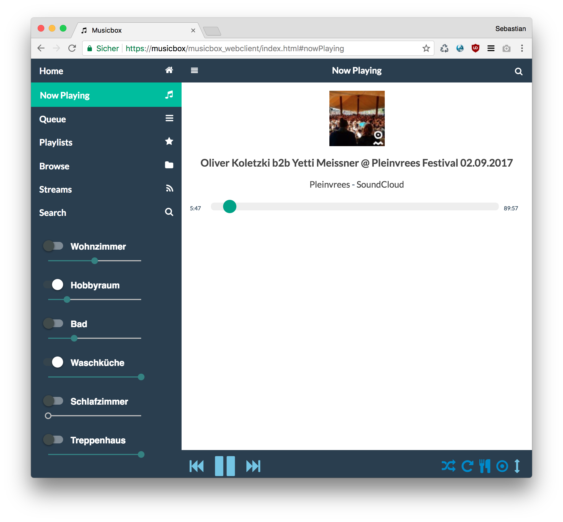The width and height of the screenshot is (563, 522).
Task: Click the track seek progress bar
Action: [x=355, y=206]
